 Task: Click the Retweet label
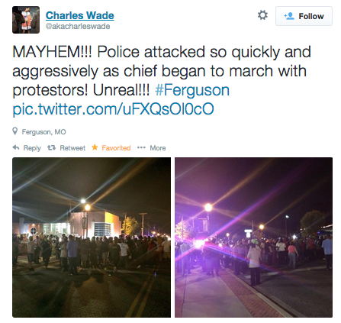tap(72, 148)
